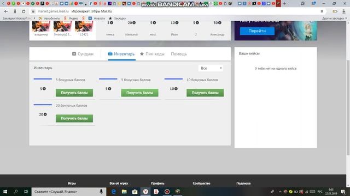Open the Авиабилеты bookmark

coord(50,19)
